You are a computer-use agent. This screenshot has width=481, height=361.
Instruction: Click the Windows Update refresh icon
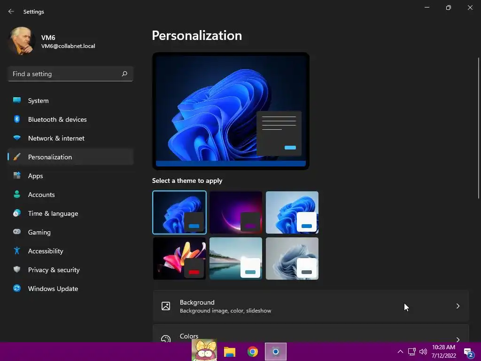coord(17,288)
